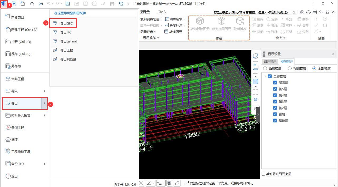Screen dimensions: 338x187
Task: Click the shirt skin theme icon
Action: (327, 12)
